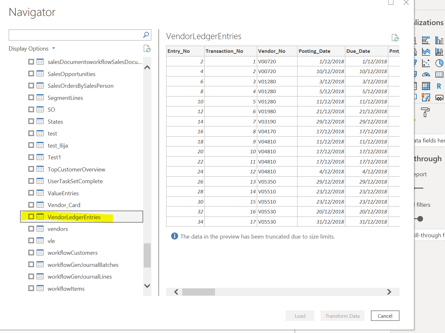
Task: Add a gauge visualization
Action: 426,74
